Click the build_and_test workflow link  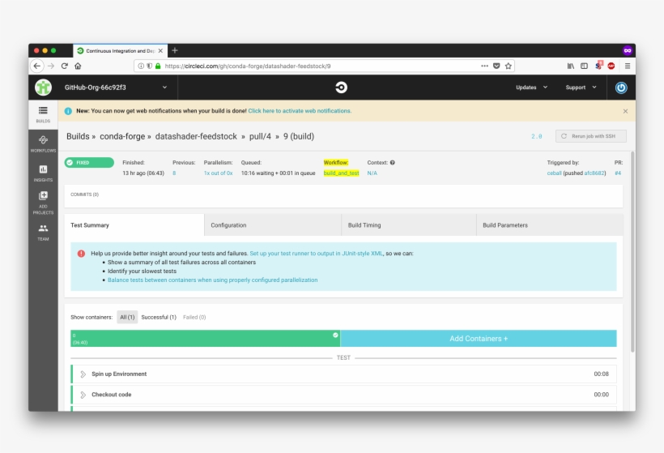[341, 173]
